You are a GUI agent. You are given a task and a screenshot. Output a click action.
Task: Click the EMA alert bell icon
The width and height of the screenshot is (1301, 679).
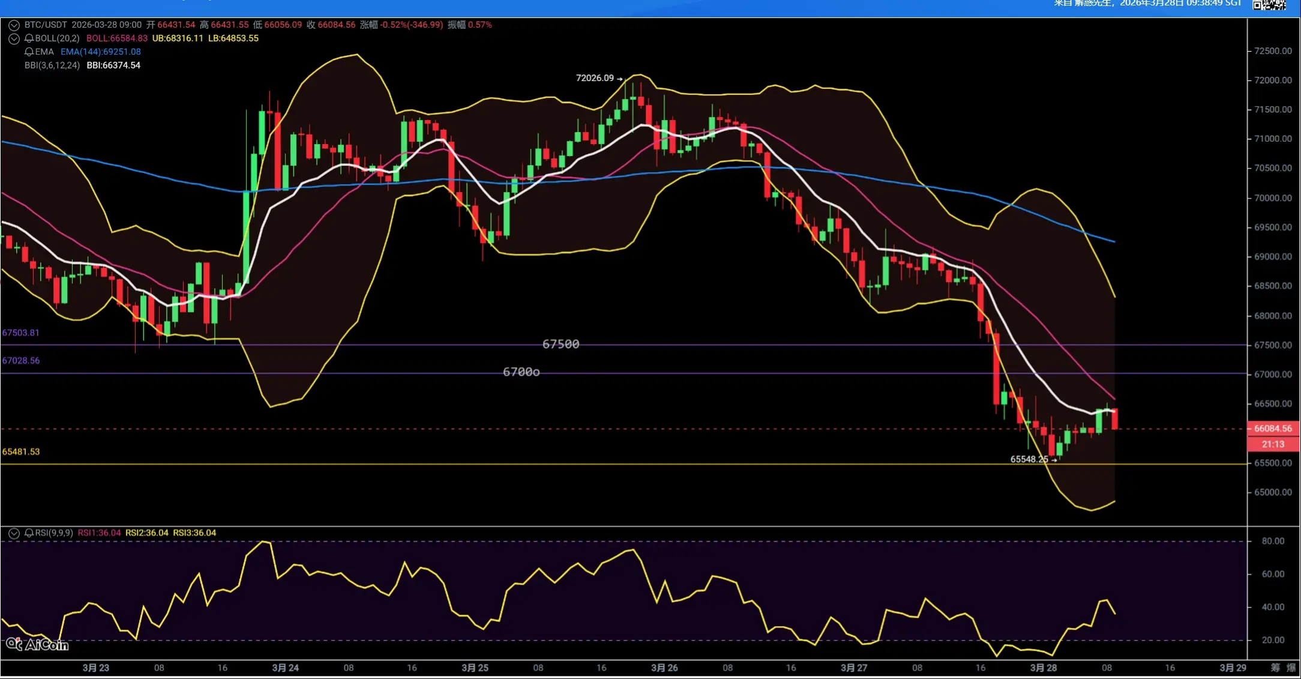[x=29, y=52]
